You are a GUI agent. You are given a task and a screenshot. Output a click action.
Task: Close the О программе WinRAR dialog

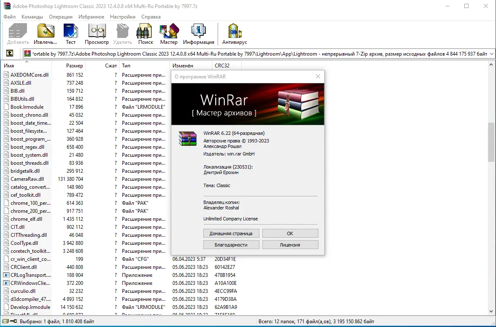(318, 76)
